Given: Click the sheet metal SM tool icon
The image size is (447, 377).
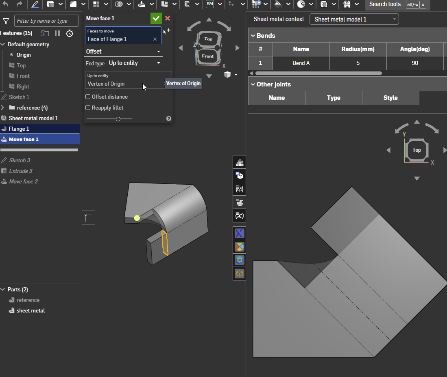Looking at the screenshot, I should click(x=210, y=4).
